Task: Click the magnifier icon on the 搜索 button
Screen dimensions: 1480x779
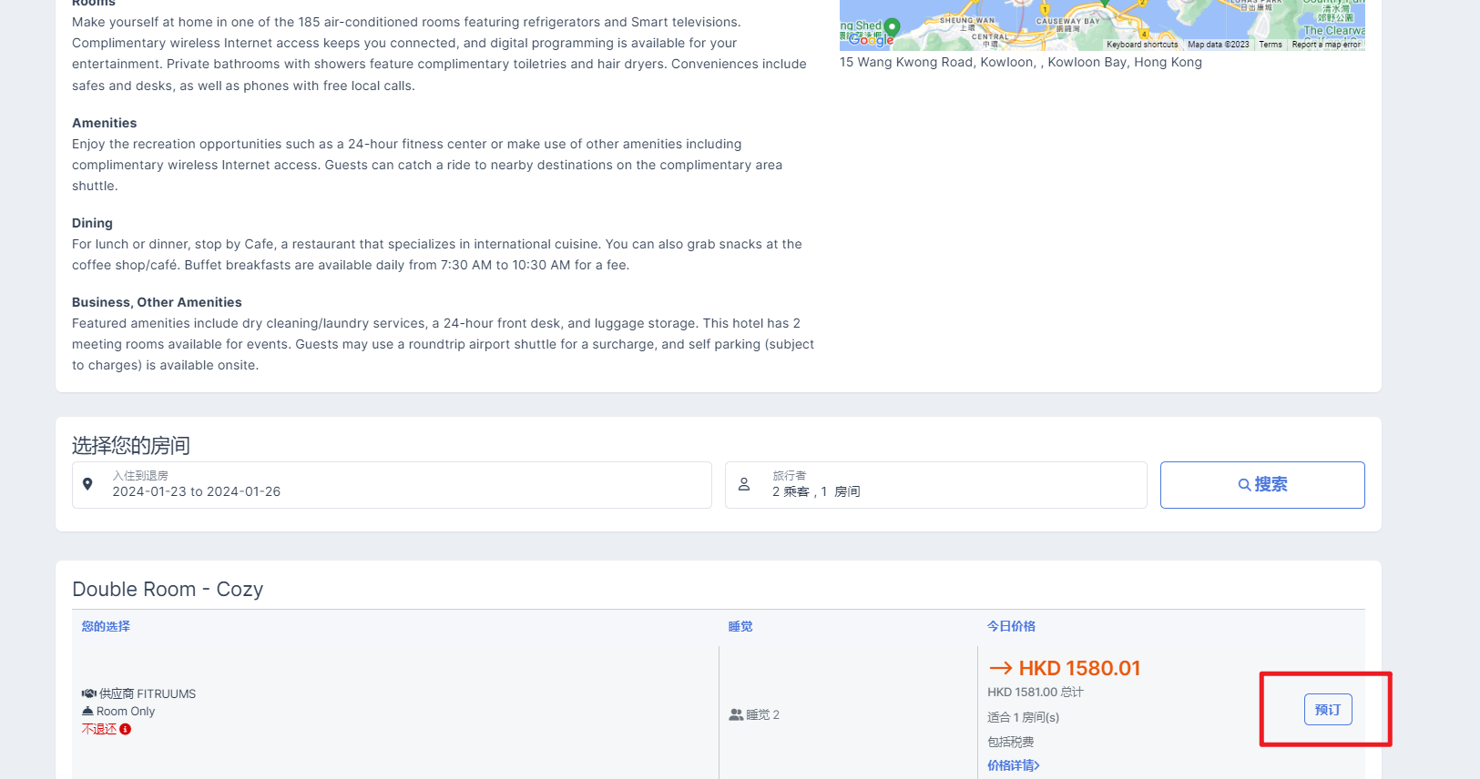Action: point(1244,485)
